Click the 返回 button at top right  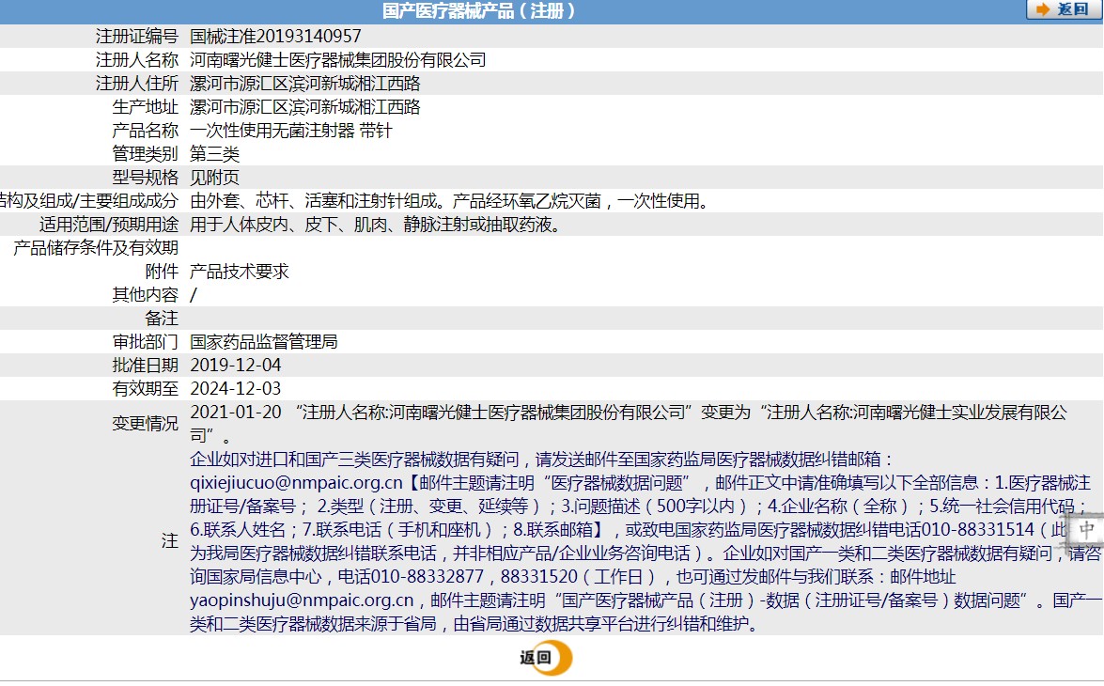tap(1064, 9)
